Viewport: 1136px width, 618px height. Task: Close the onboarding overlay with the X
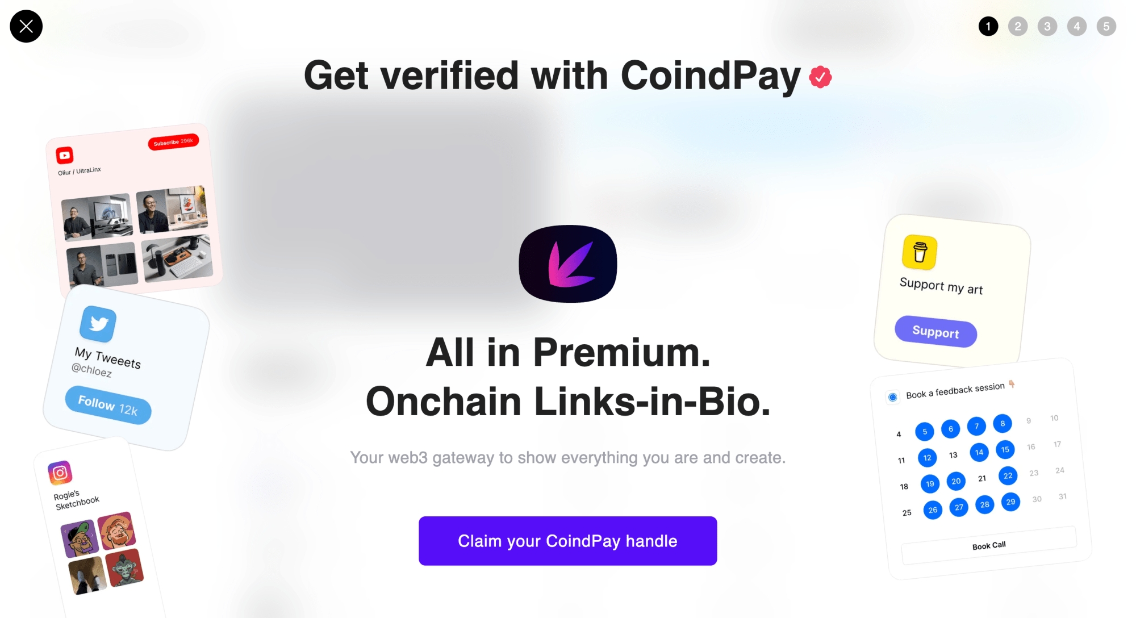[26, 26]
